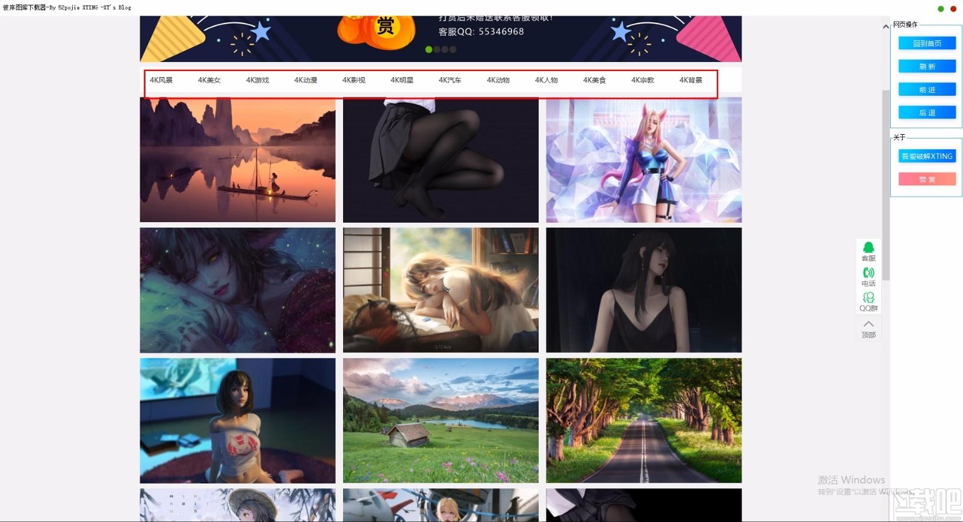The image size is (963, 522).
Task: Click the red dot at the window's top right
Action: pyautogui.click(x=953, y=8)
